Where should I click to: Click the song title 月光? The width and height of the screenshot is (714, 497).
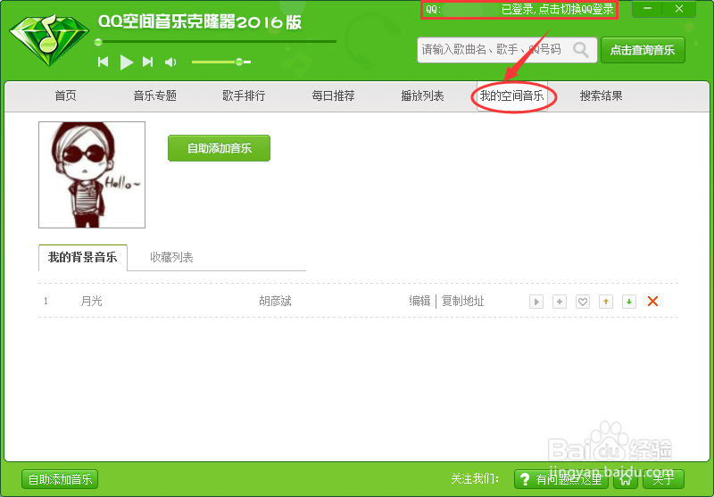[92, 302]
